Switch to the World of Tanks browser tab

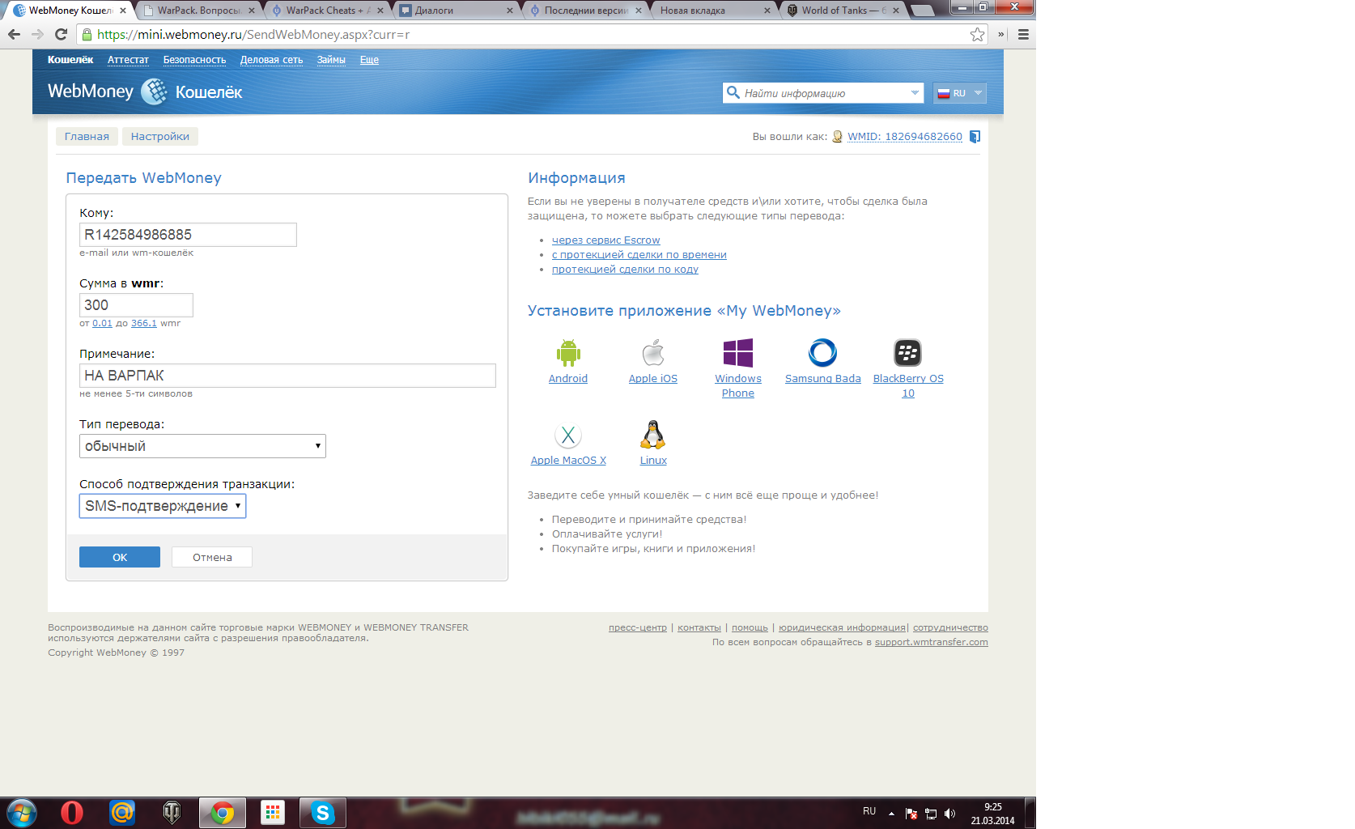(843, 11)
